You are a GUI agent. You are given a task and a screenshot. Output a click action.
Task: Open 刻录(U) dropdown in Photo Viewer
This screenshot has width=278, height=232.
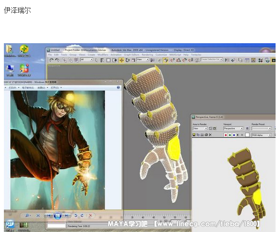pyautogui.click(x=43, y=88)
